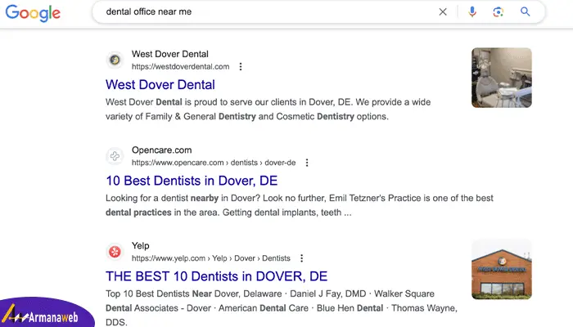Click the magnifying glass search button
Image resolution: width=573 pixels, height=327 pixels.
[x=526, y=11]
